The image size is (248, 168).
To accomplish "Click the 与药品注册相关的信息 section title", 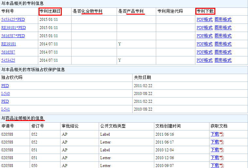I will [x=23, y=118].
